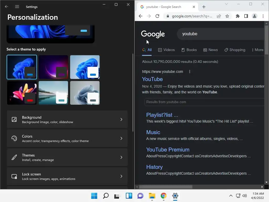Bookmark this tab with star icon

click(x=227, y=16)
